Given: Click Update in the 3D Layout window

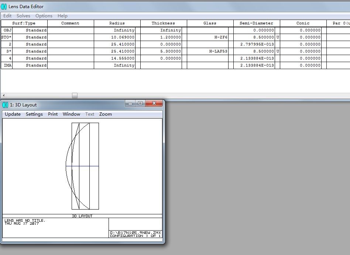Looking at the screenshot, I should coord(13,114).
